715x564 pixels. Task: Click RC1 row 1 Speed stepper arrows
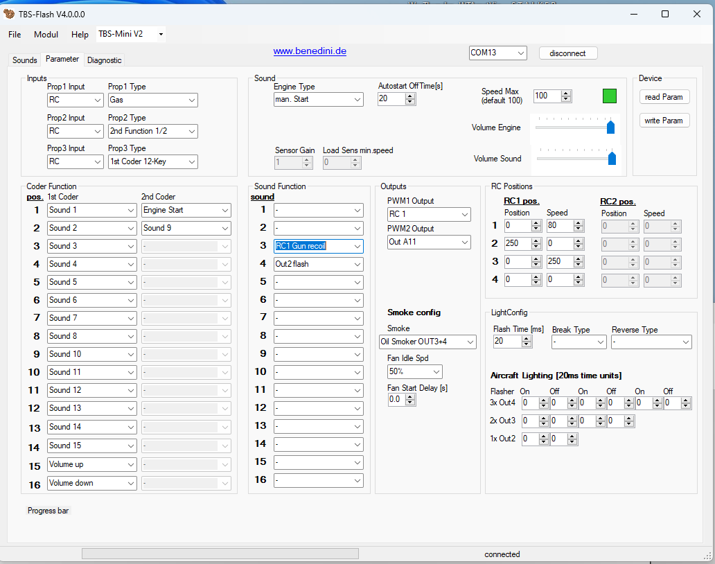coord(579,226)
